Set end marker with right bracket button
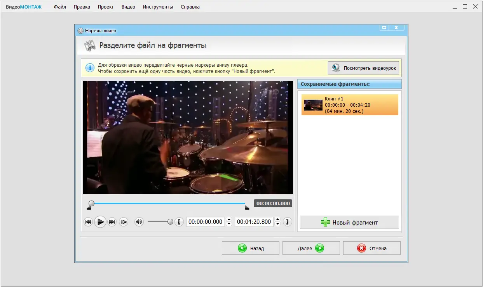 point(287,222)
